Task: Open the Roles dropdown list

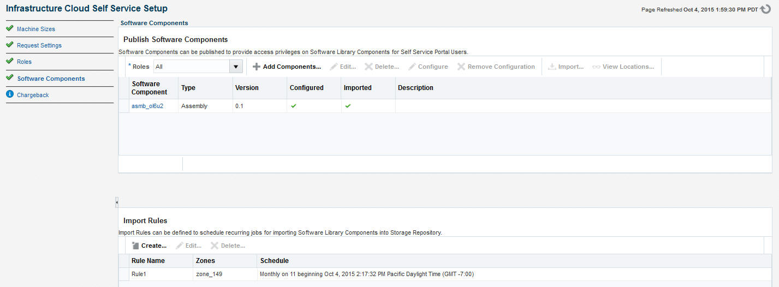Action: point(236,67)
